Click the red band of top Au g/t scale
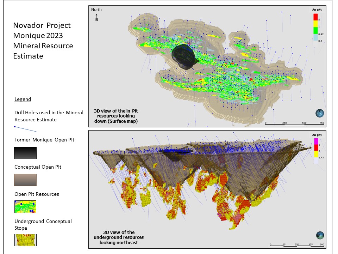 [x=315, y=17]
